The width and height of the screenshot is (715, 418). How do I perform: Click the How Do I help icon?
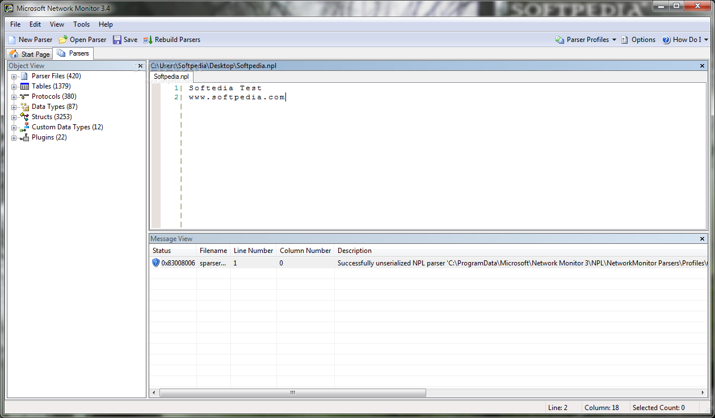coord(666,40)
